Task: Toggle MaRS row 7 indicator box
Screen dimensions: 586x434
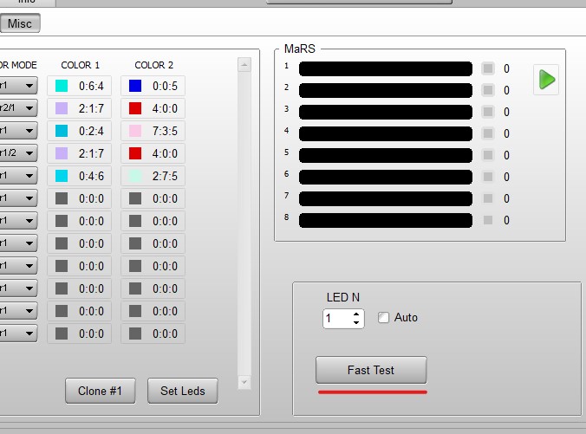Action: (x=488, y=198)
